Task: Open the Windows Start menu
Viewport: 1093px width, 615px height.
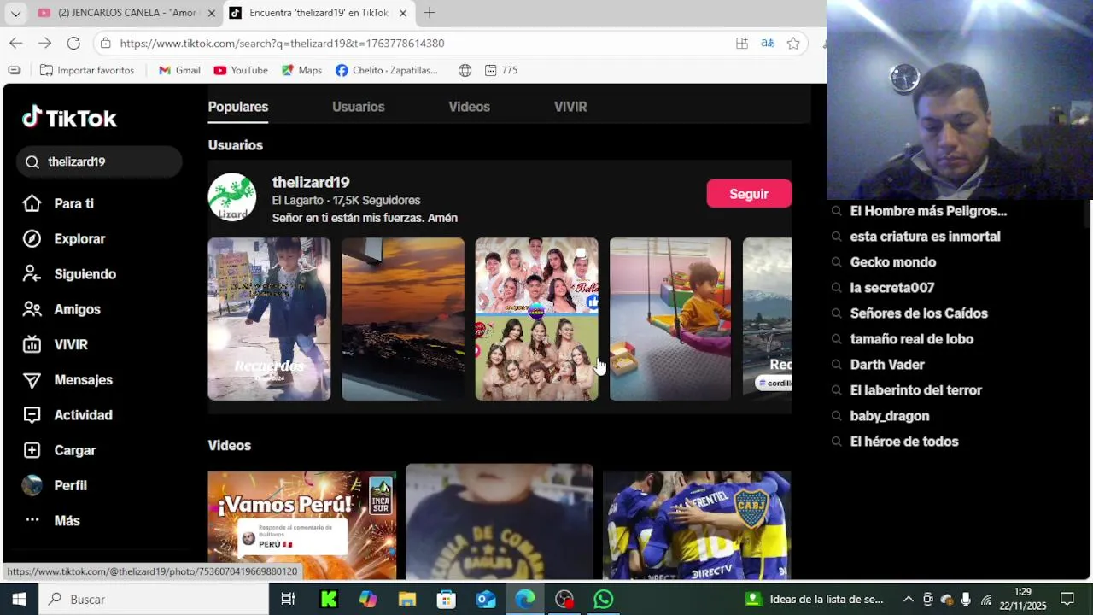Action: coord(19,600)
